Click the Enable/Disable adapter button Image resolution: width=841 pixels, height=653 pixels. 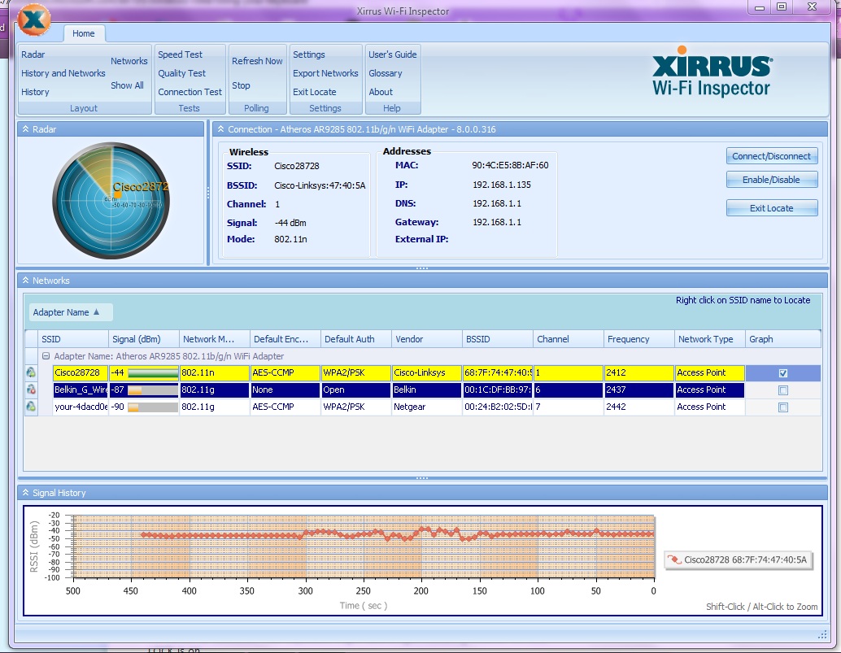(x=772, y=180)
